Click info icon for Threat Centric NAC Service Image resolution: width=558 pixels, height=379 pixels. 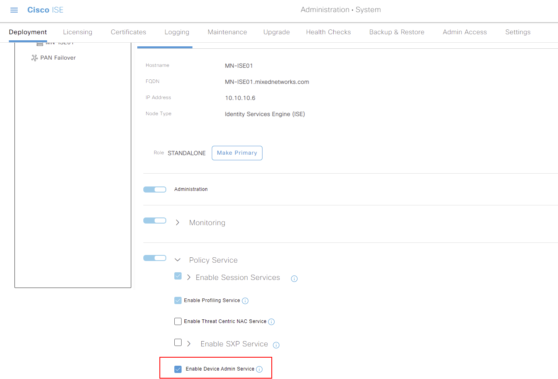271,322
